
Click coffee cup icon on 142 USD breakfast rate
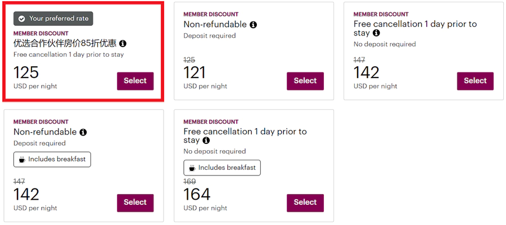(x=22, y=159)
